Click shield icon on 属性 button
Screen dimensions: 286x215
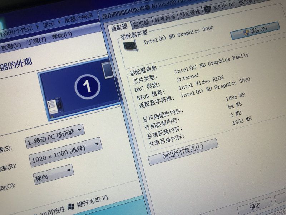[246, 33]
